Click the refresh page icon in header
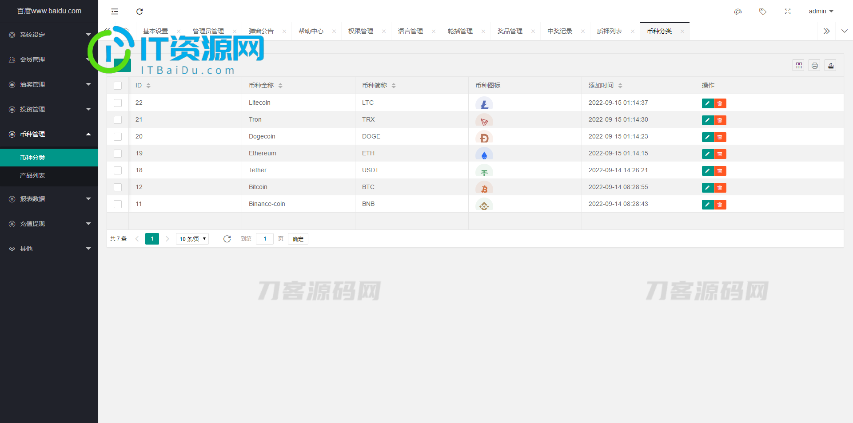The image size is (853, 423). (x=140, y=12)
